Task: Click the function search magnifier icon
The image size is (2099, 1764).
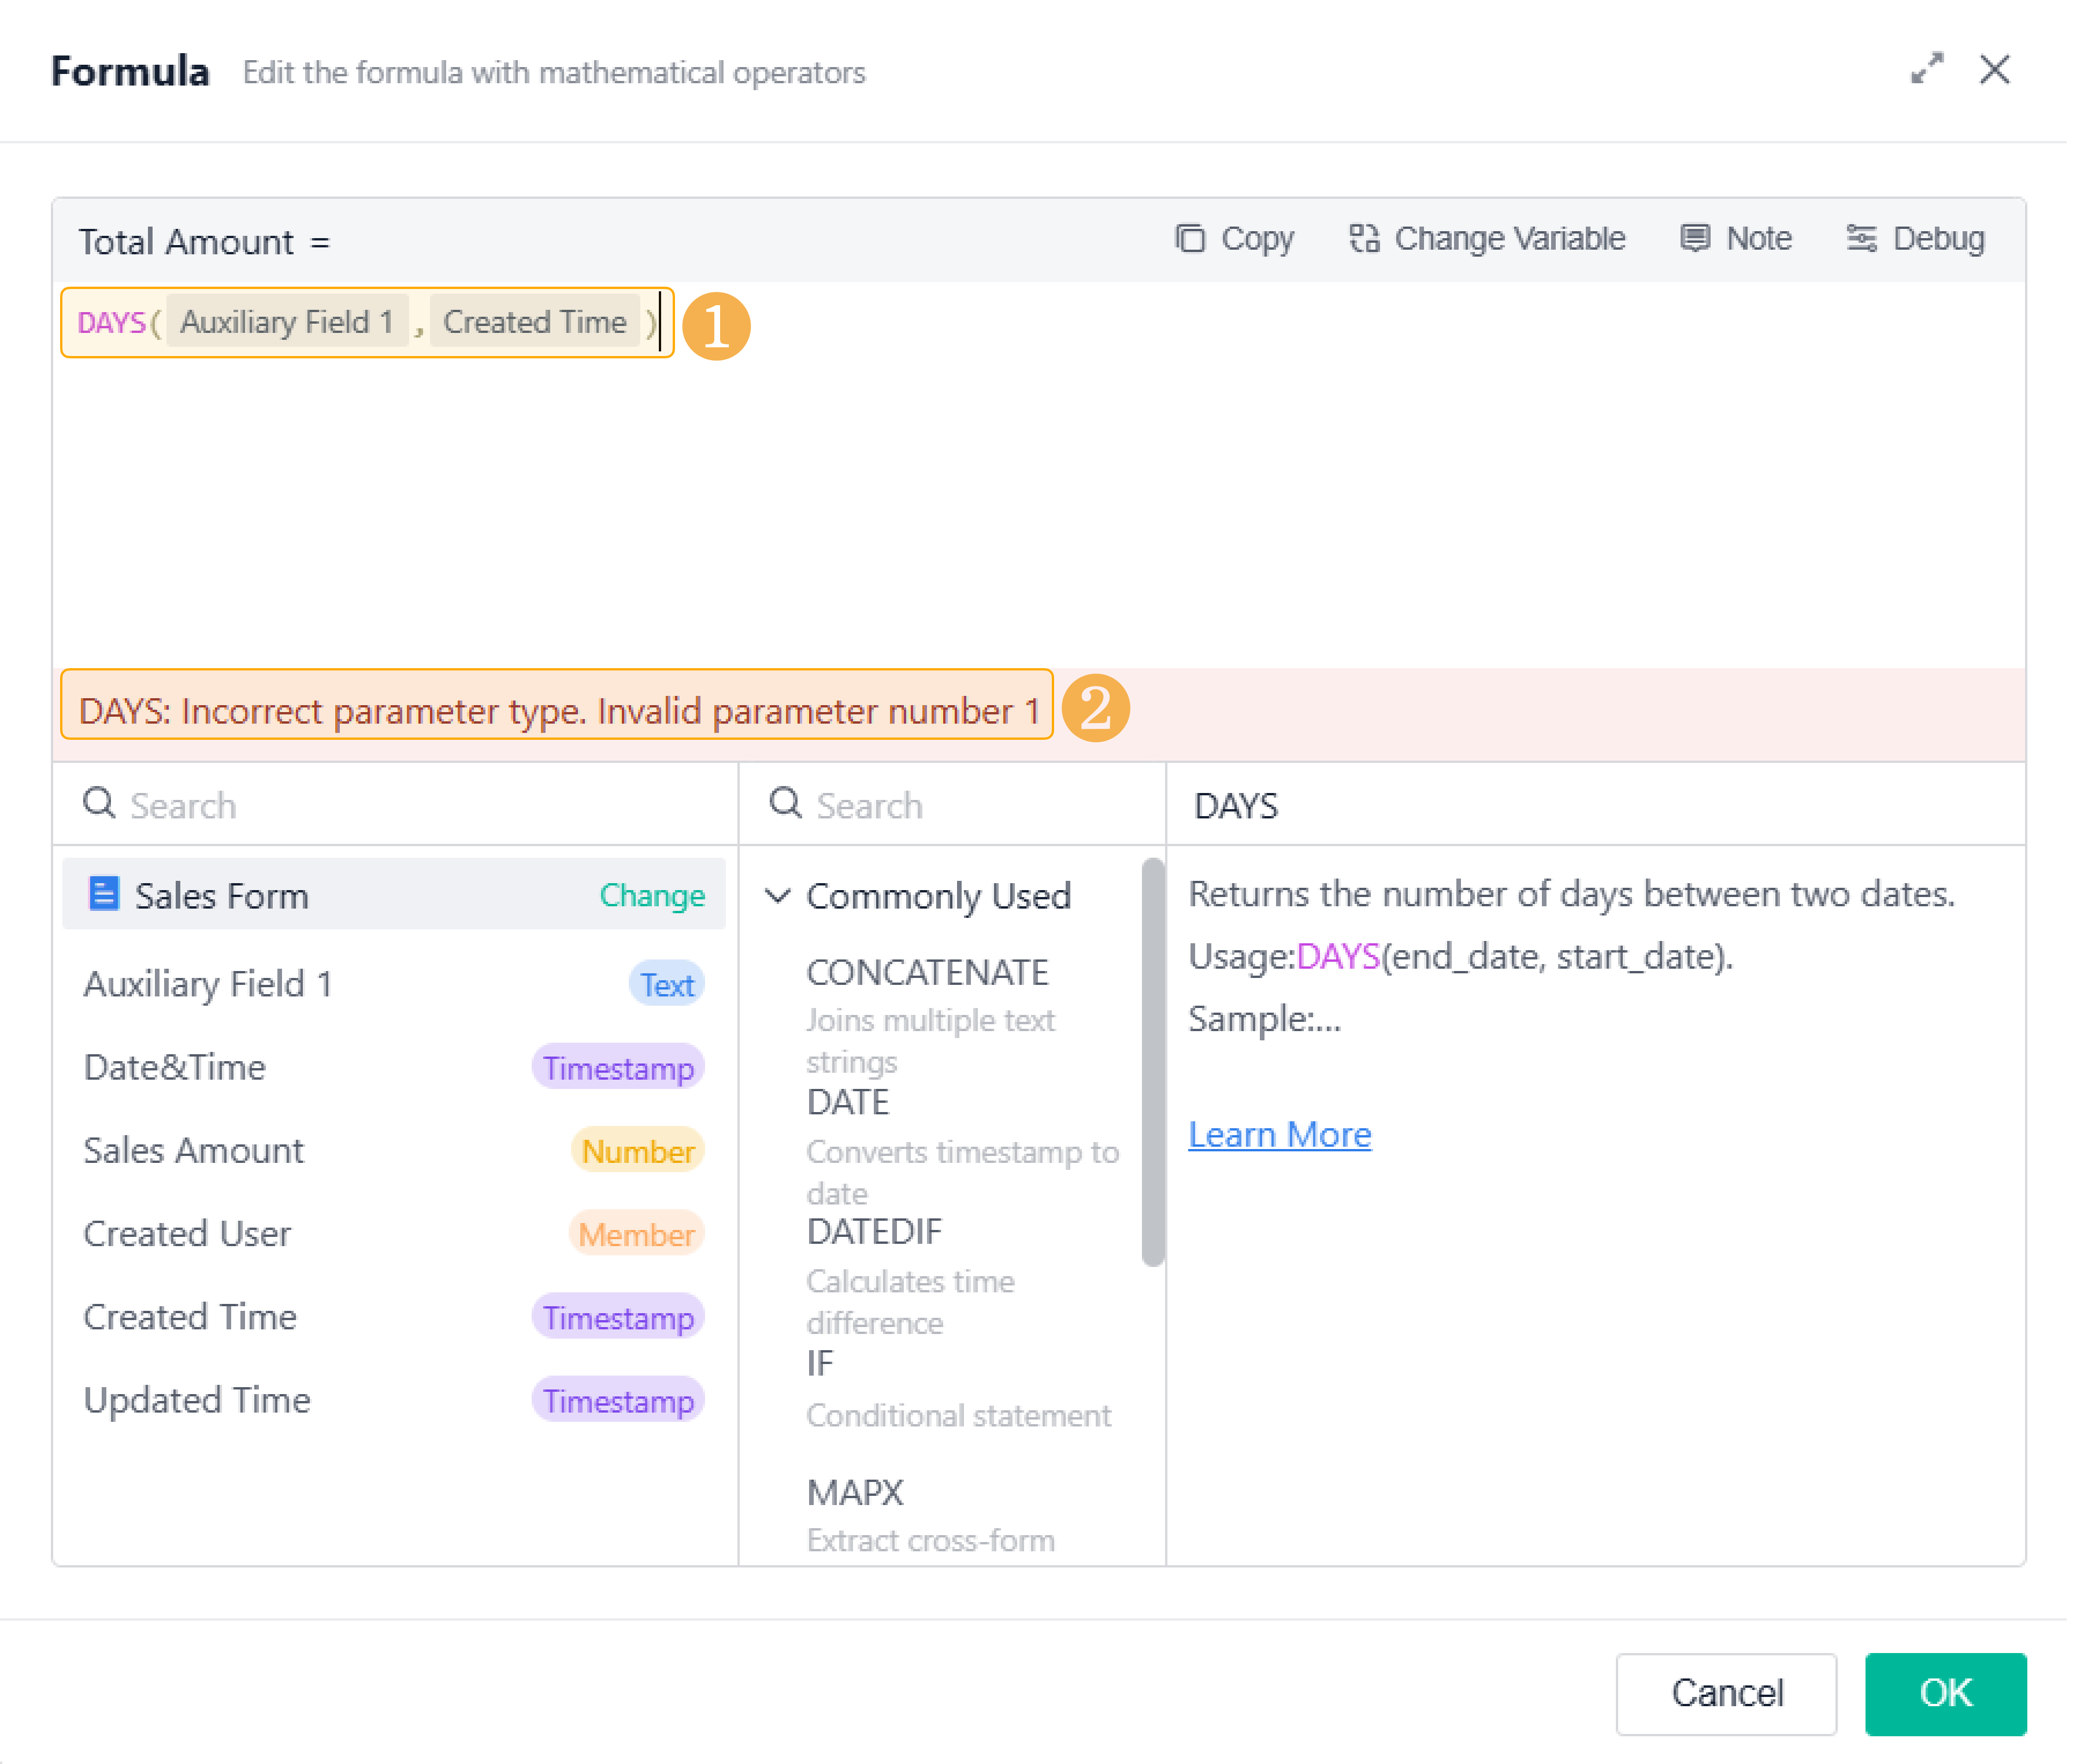Action: (785, 803)
